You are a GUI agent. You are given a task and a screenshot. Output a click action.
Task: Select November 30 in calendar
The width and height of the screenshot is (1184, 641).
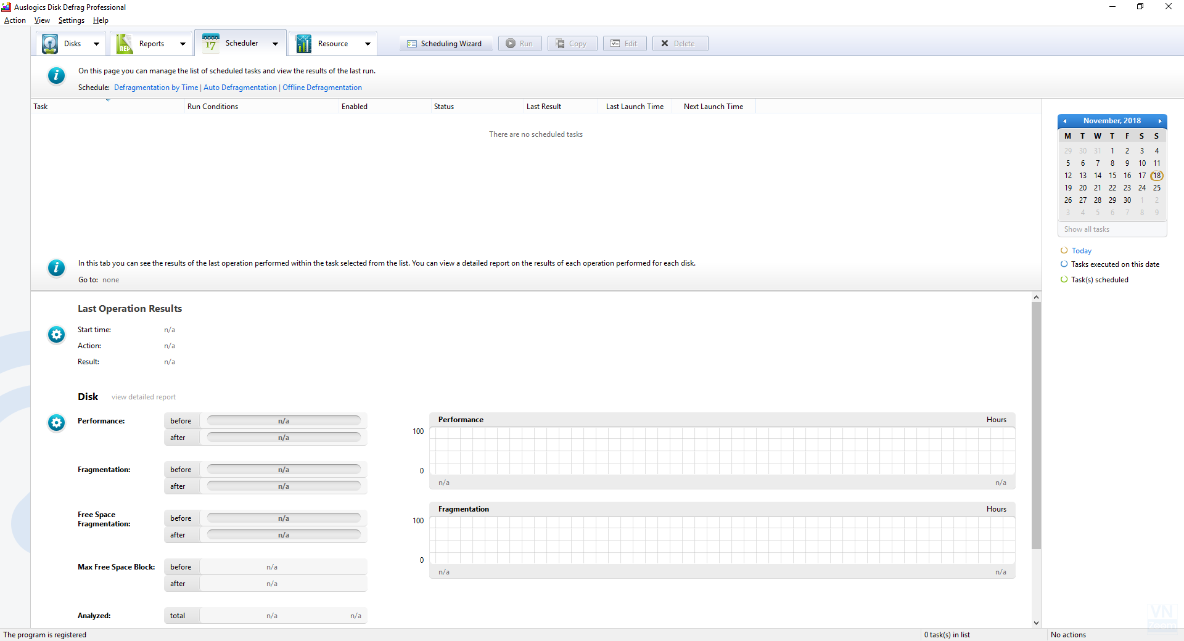[x=1127, y=200]
